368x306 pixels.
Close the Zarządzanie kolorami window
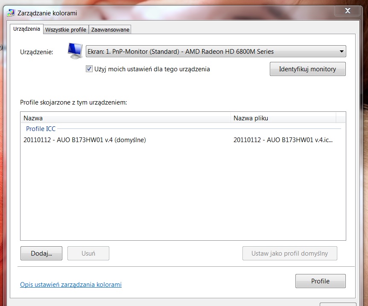click(x=348, y=11)
